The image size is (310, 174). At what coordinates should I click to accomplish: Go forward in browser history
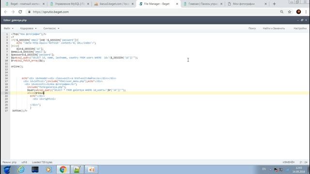13,12
